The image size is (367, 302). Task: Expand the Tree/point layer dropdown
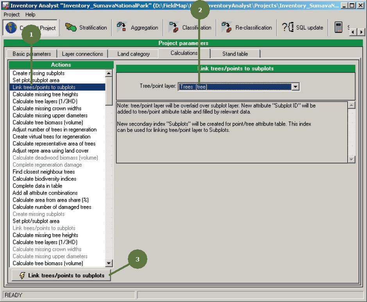[295, 87]
